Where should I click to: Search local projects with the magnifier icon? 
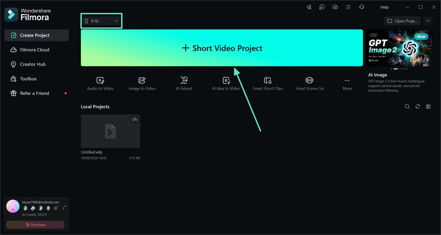(407, 106)
